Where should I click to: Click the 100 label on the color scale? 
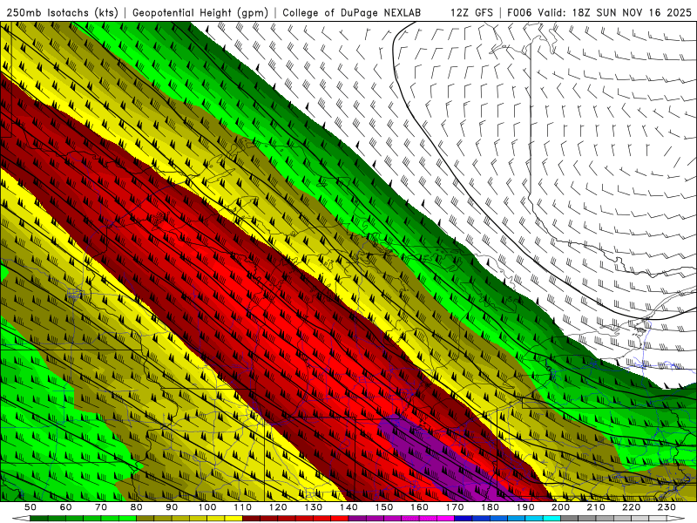[x=207, y=507]
